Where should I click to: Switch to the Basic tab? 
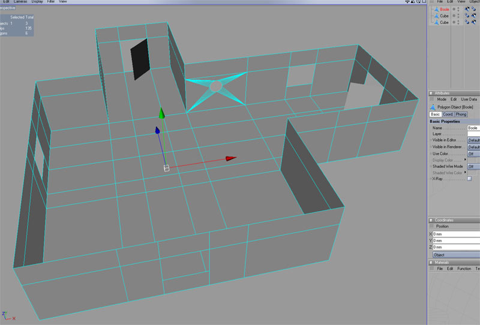[435, 115]
